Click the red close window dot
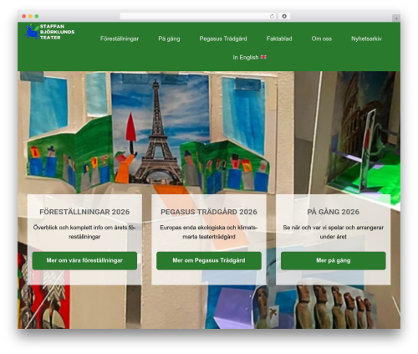The width and height of the screenshot is (418, 354). pos(24,16)
